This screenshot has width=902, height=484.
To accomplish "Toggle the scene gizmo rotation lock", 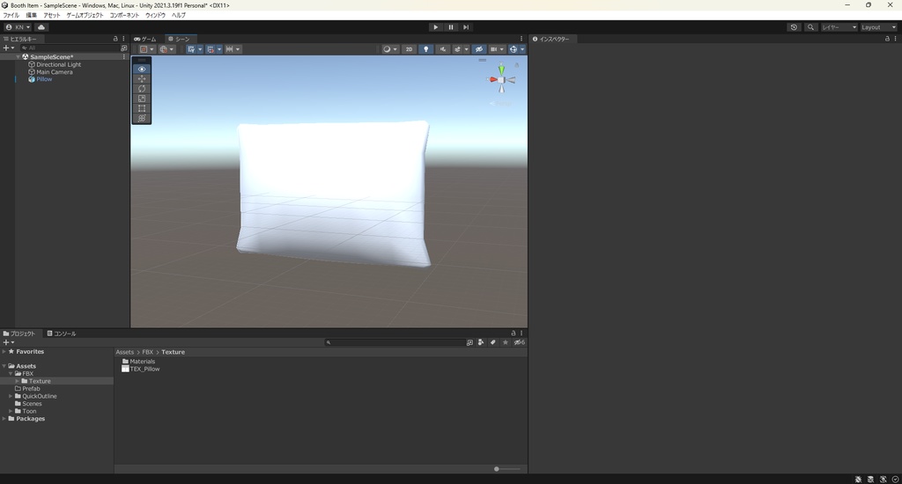I will (516, 64).
